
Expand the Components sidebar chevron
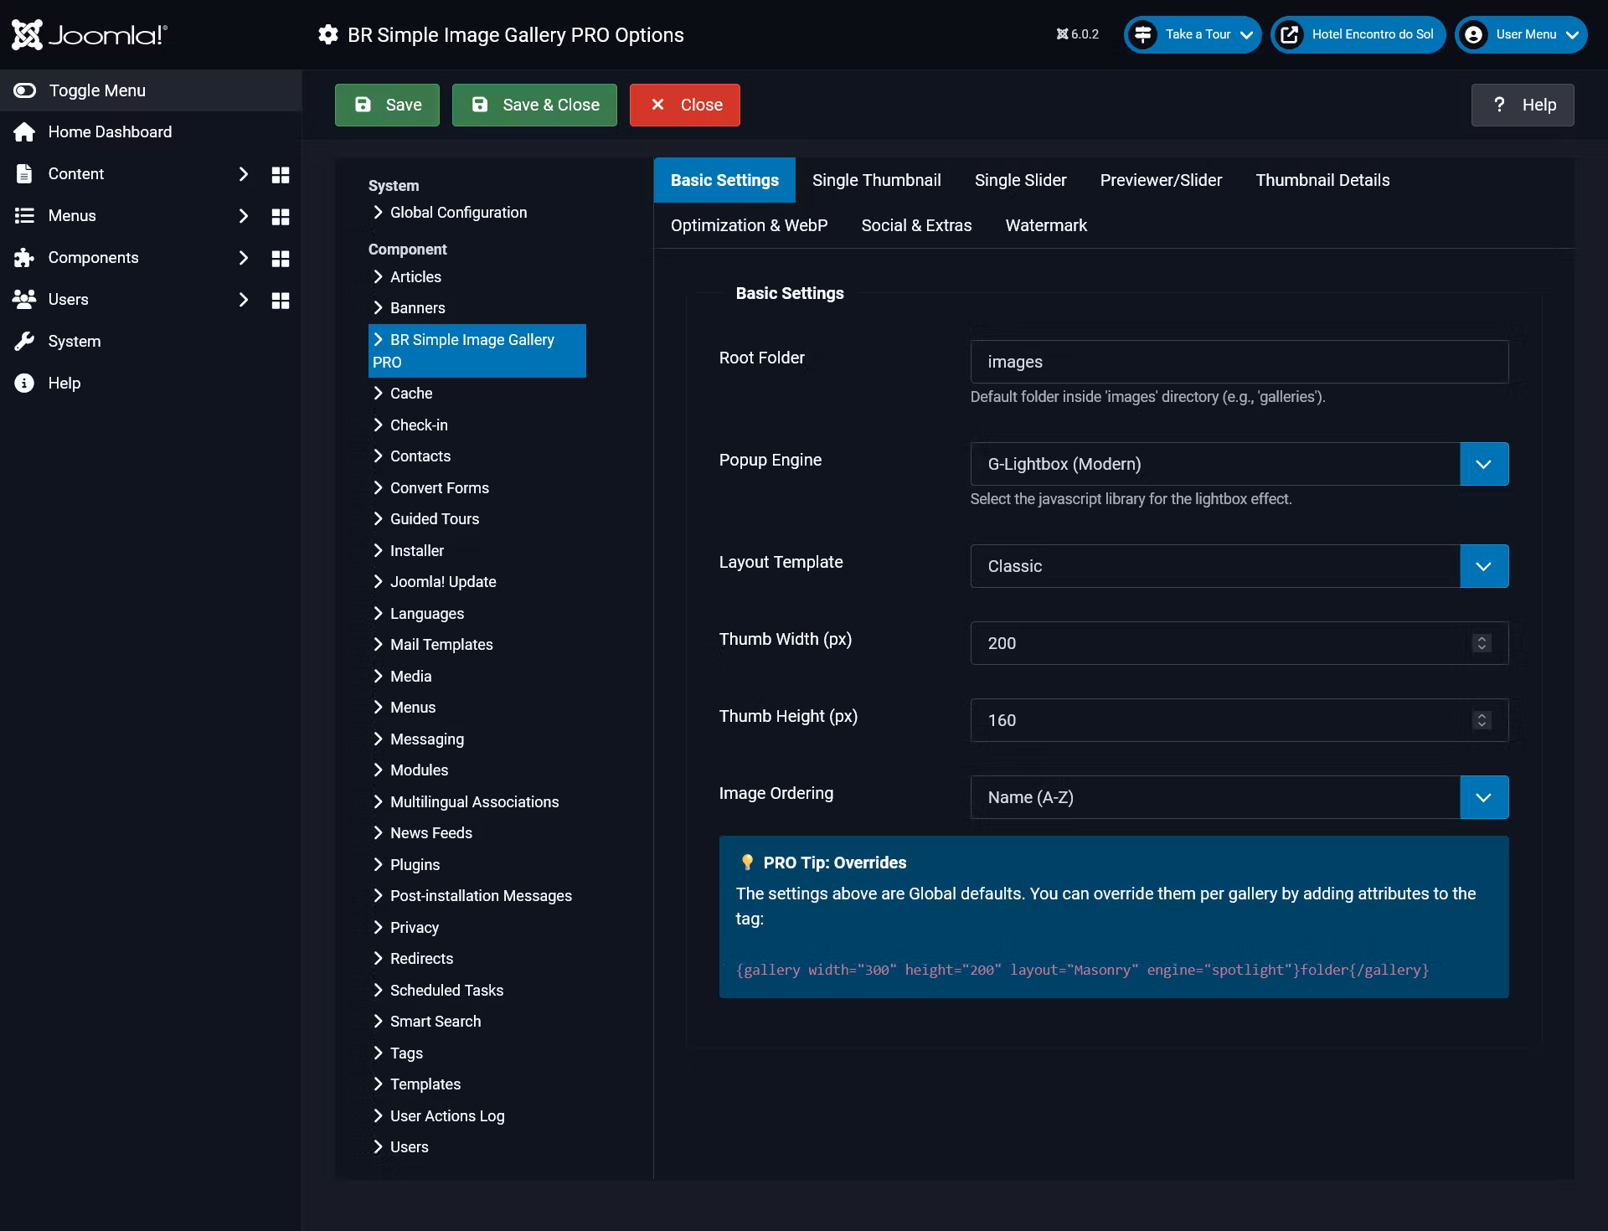(243, 258)
